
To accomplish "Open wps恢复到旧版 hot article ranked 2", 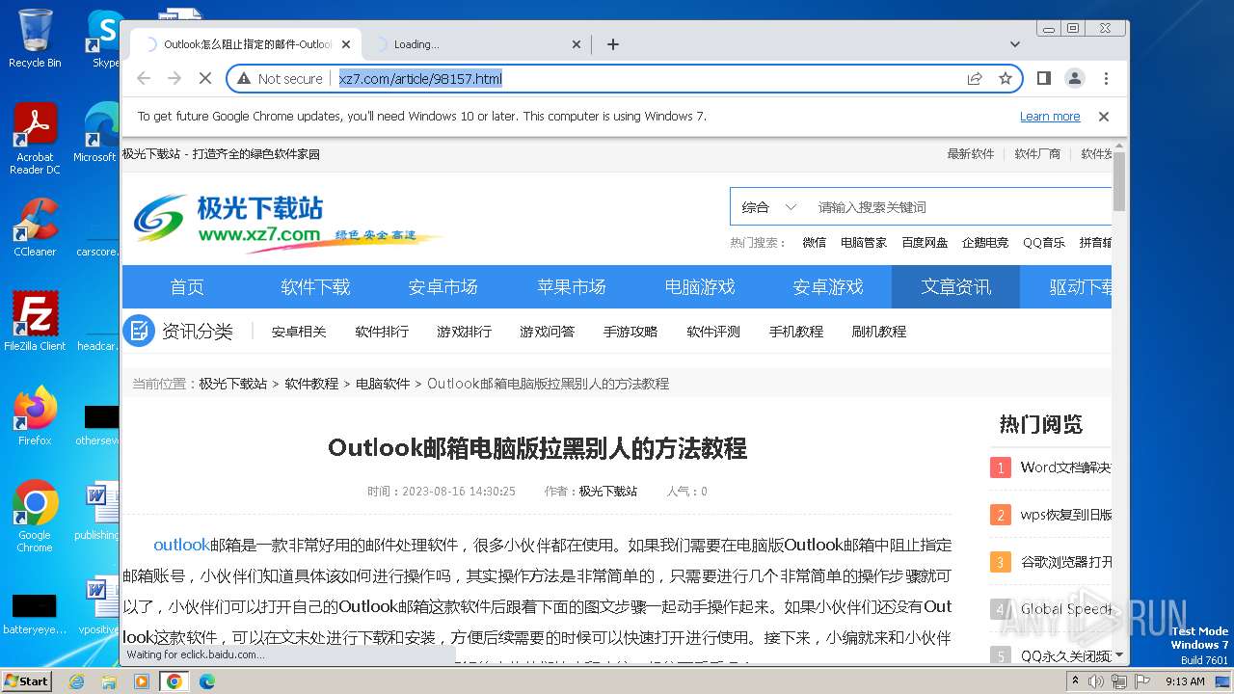I will coord(1066,515).
